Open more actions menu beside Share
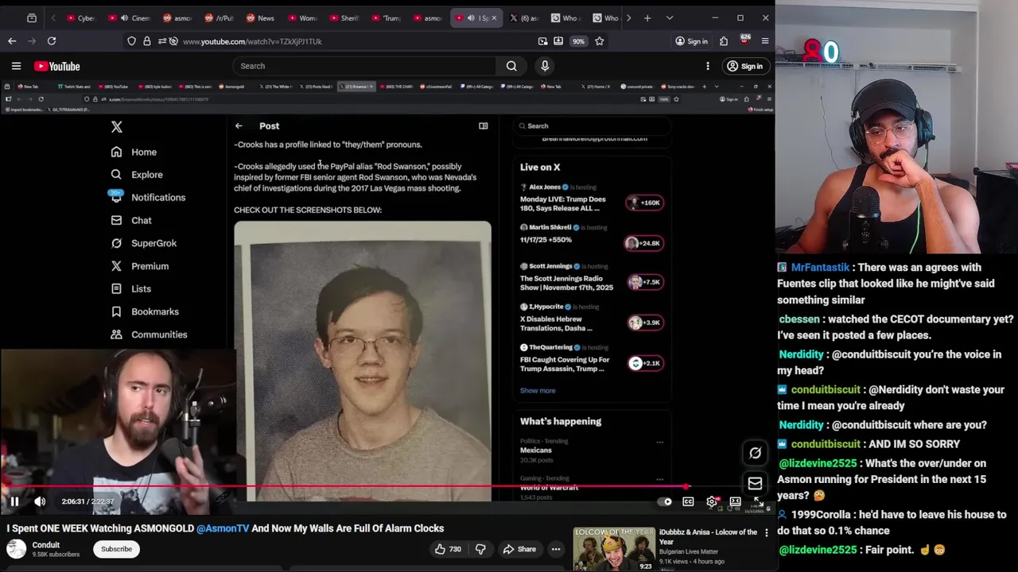The height and width of the screenshot is (572, 1018). point(556,549)
